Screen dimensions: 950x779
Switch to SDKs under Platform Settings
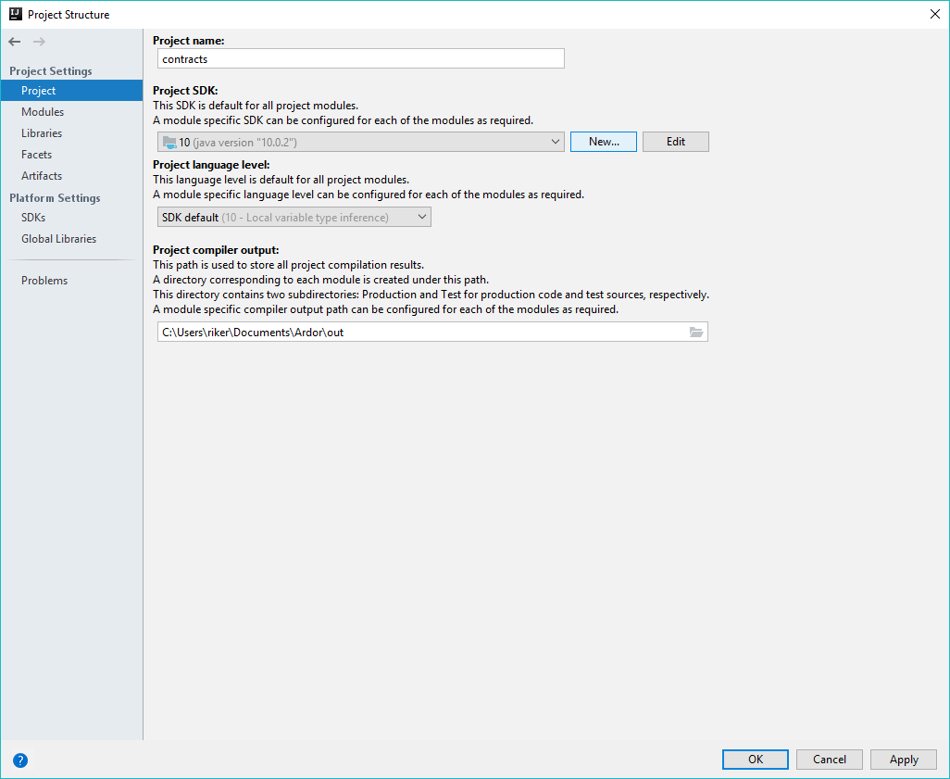[x=33, y=218]
